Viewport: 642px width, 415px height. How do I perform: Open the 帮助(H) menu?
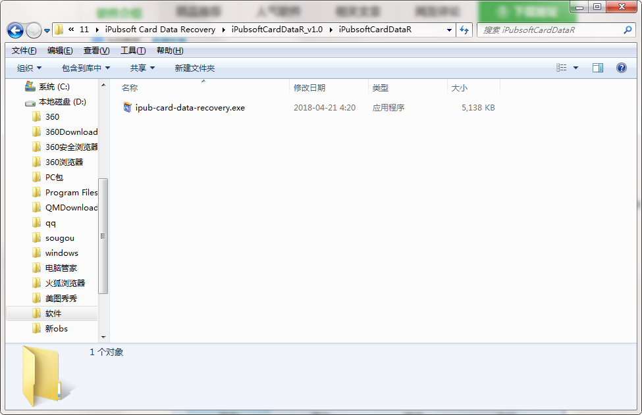coord(170,50)
